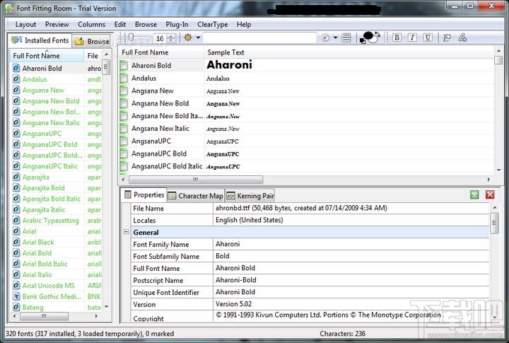Click font icon beside Arabic Typesetting
This screenshot has height=343, width=509.
[16, 220]
